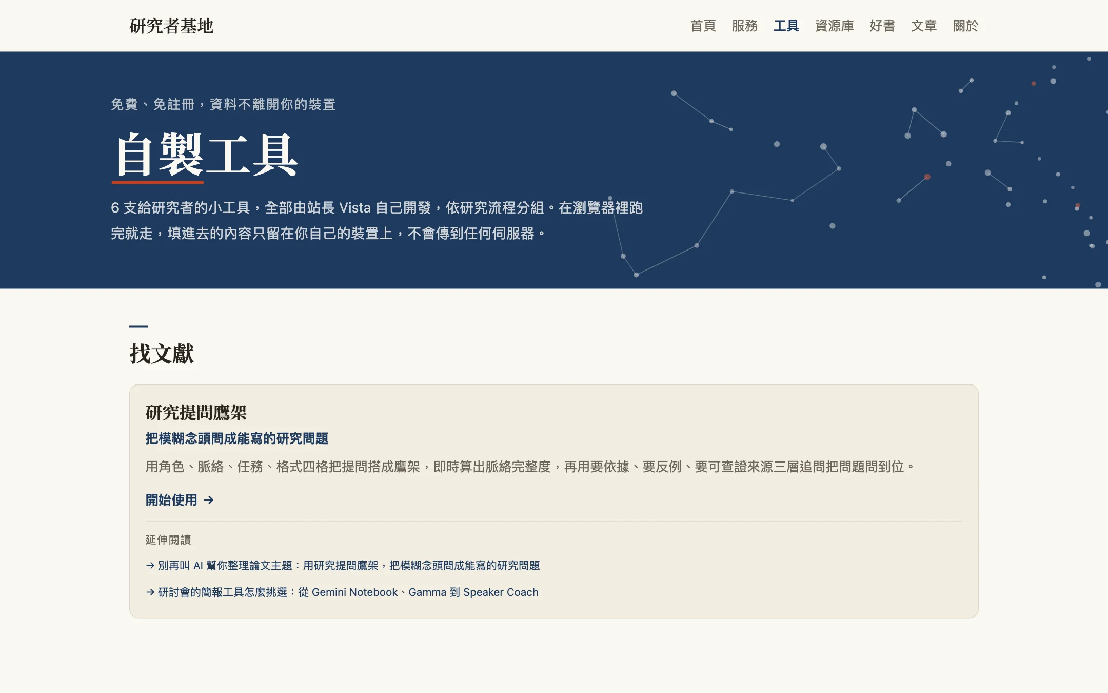Open the 研究者基地 site logo
Screen dimensions: 1108x693
(171, 26)
